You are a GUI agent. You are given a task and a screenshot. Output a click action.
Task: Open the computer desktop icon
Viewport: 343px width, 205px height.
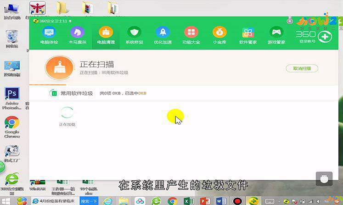pos(12,11)
